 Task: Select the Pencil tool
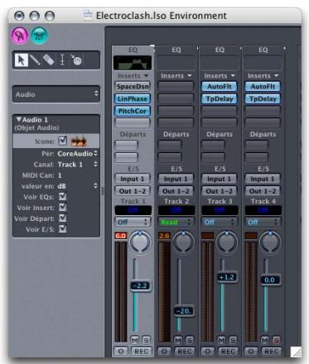click(x=36, y=60)
